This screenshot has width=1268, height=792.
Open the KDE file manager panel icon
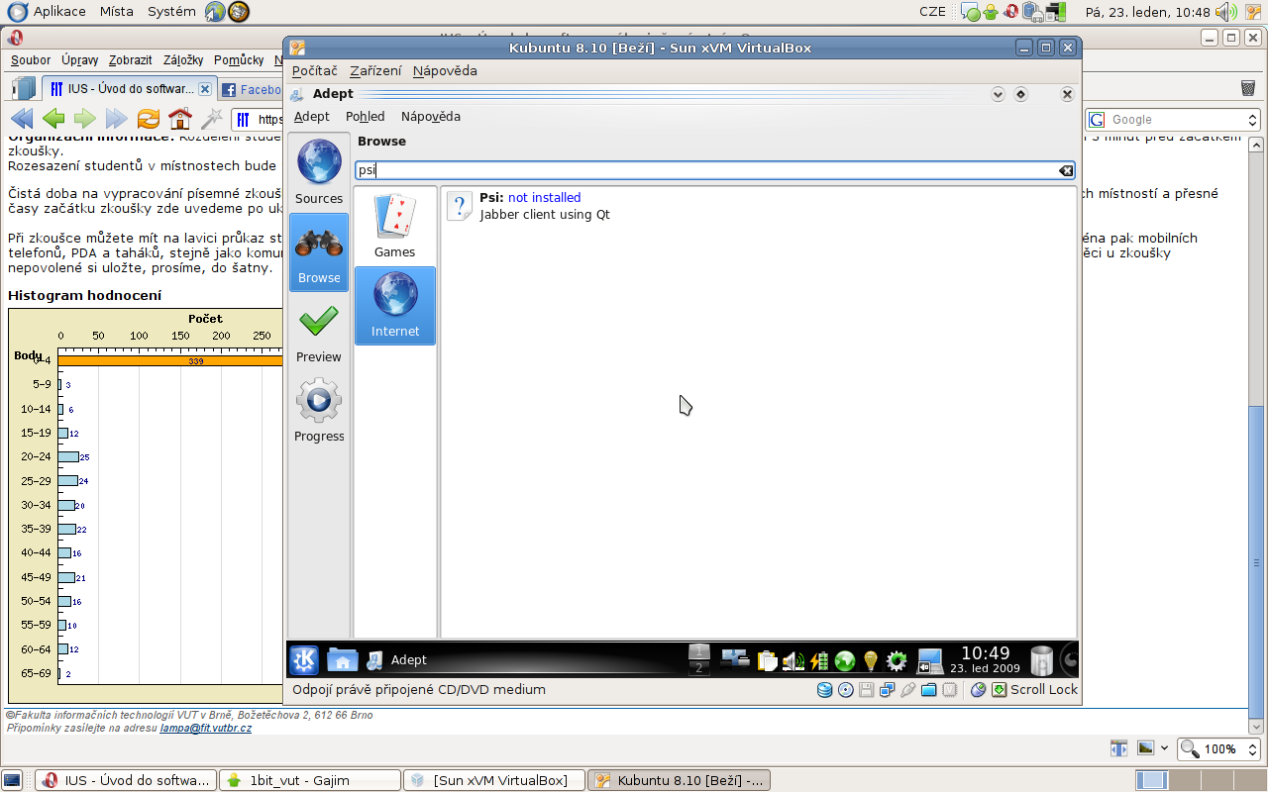tap(342, 659)
